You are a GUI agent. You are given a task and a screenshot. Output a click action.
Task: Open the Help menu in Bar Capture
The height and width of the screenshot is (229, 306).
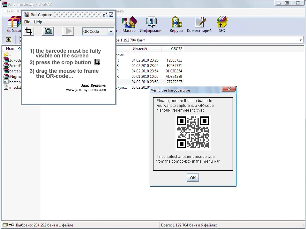[38, 22]
